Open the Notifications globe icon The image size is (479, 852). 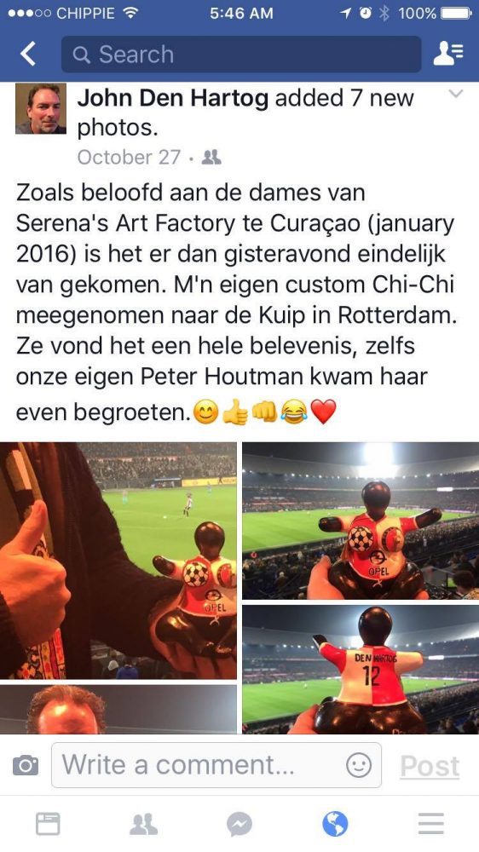pyautogui.click(x=335, y=824)
